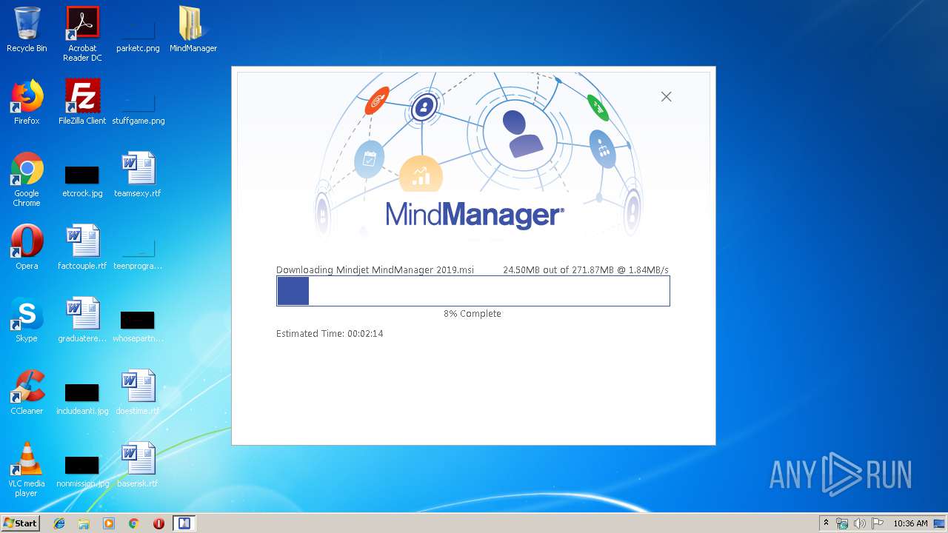Select FileZilla Client desktop shortcut
948x533 pixels.
(82, 102)
